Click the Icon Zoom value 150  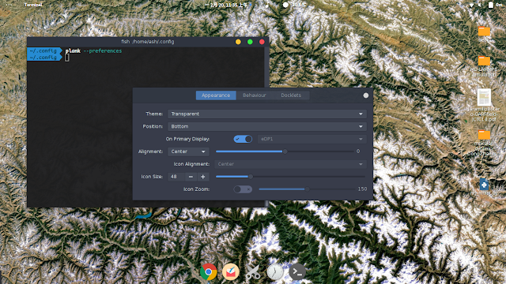362,189
